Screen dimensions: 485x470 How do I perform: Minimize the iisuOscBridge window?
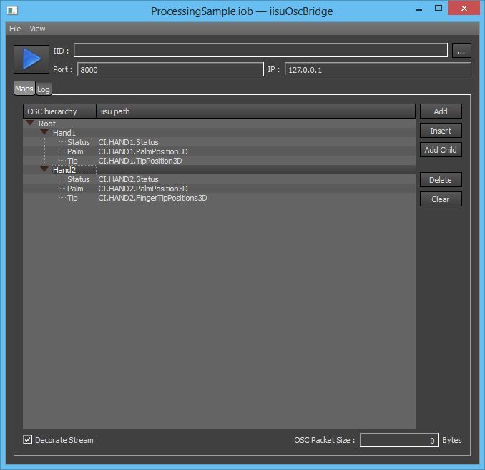pyautogui.click(x=419, y=9)
